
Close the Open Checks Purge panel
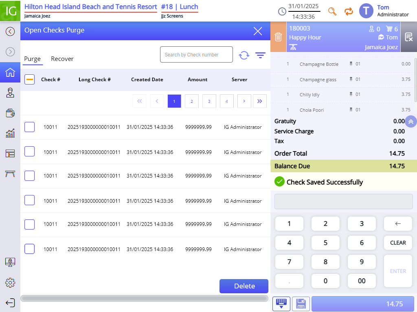click(x=258, y=31)
